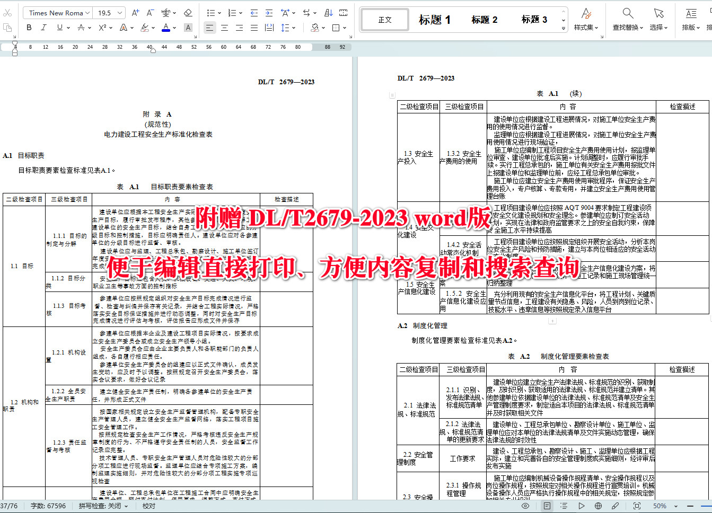Click fullscreen fit icon in status bar

coord(637,506)
